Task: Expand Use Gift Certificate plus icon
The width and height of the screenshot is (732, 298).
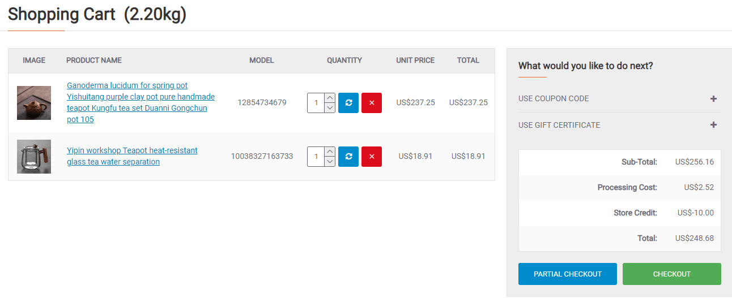Action: (713, 125)
